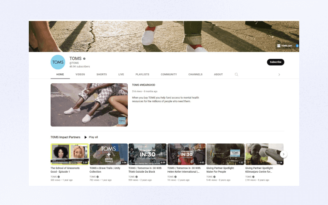The image size is (328, 205).
Task: Open the channel search magnifier icon
Action: (236, 75)
